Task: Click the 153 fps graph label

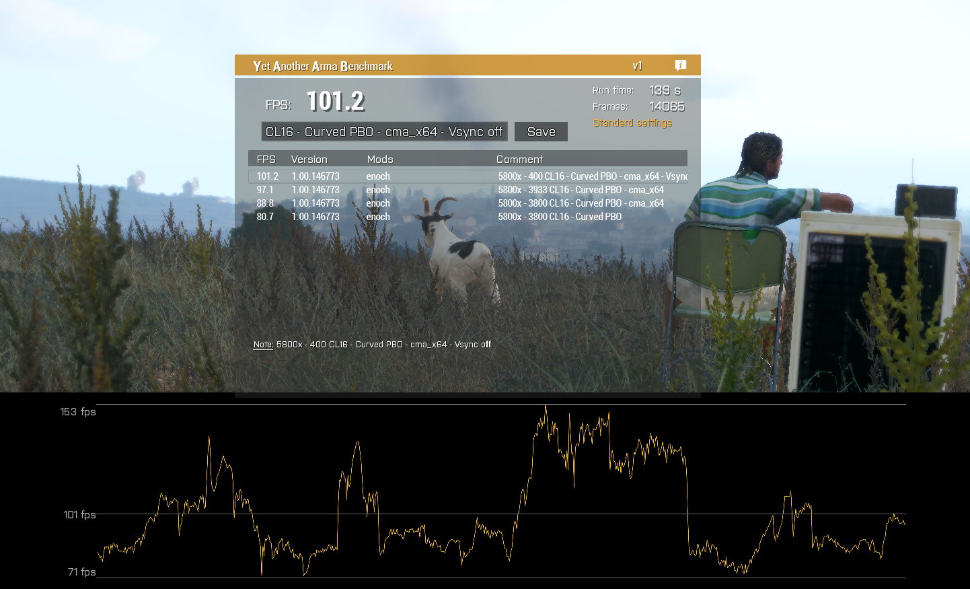Action: pos(78,411)
